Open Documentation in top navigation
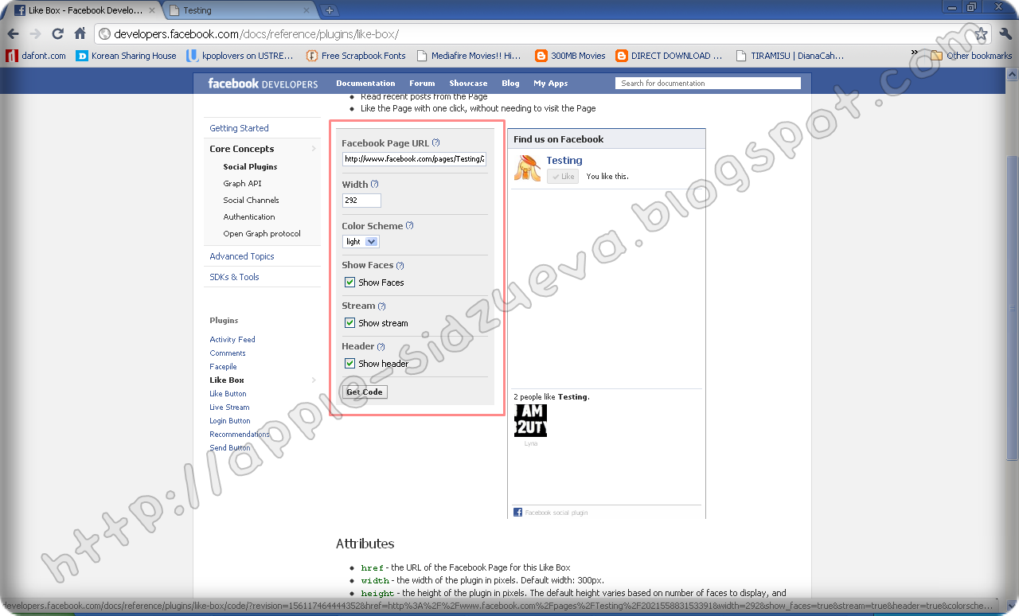This screenshot has width=1019, height=616. 365,84
